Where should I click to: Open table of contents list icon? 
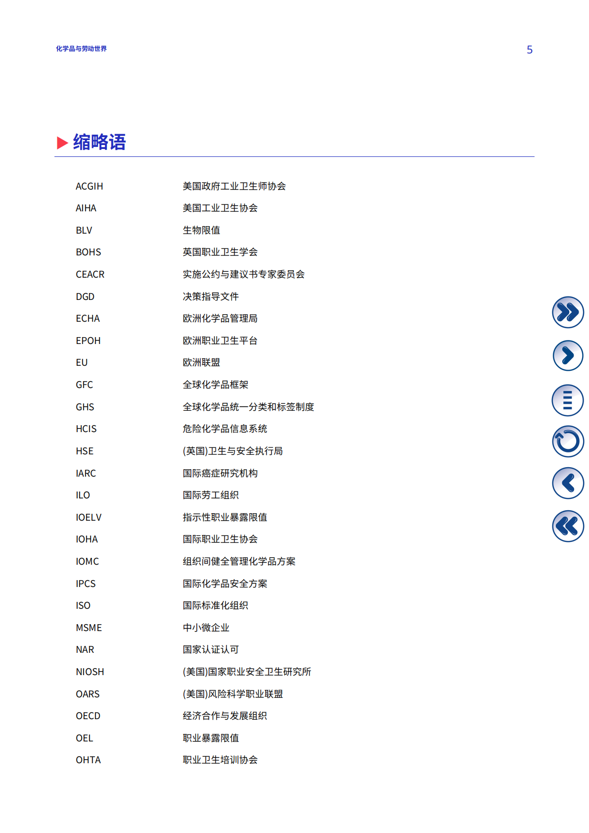(568, 400)
